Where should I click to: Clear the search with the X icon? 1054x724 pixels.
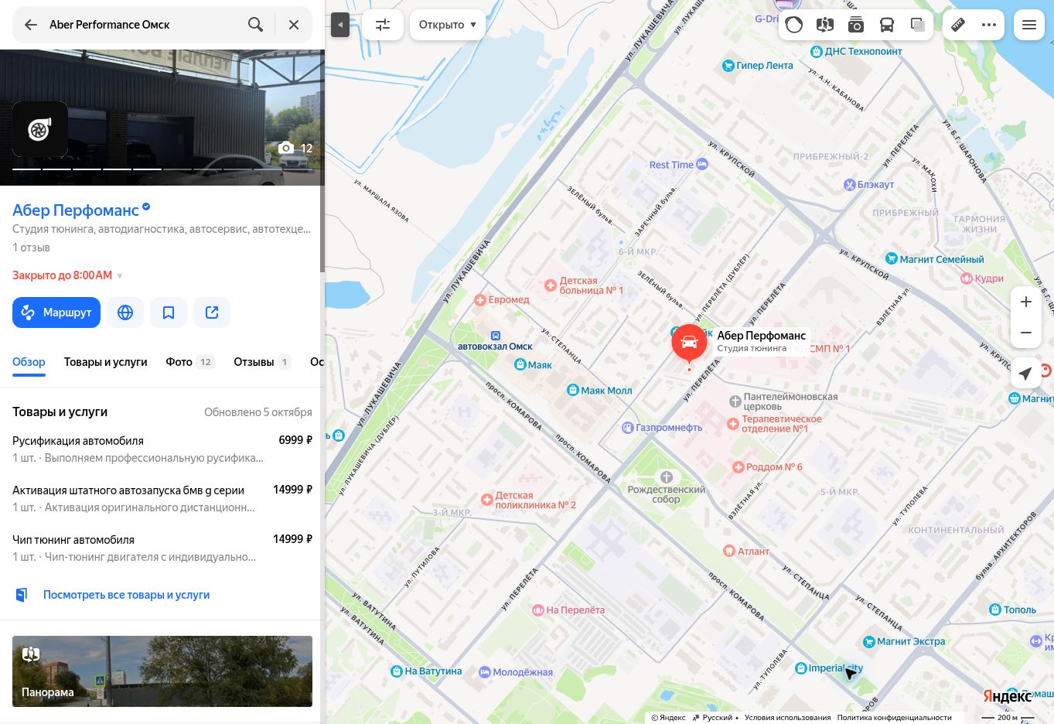[294, 25]
